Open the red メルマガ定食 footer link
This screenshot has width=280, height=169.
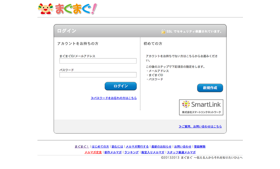[x=93, y=152]
